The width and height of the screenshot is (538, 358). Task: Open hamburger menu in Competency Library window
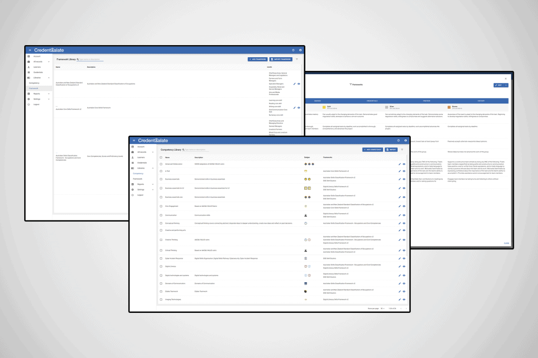pyautogui.click(x=134, y=141)
